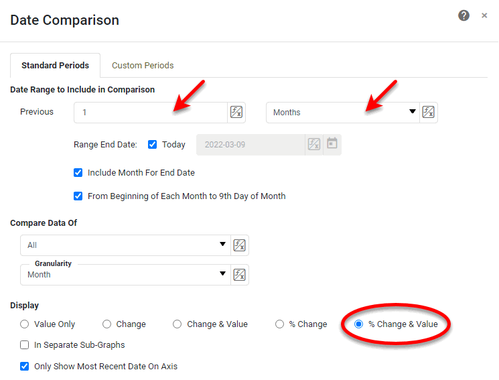Click formula icon next to Range End Date
Screen dimensions: 499x380
(313, 144)
